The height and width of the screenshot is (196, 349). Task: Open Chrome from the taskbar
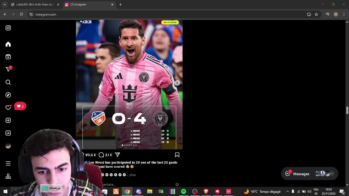pyautogui.click(x=127, y=192)
